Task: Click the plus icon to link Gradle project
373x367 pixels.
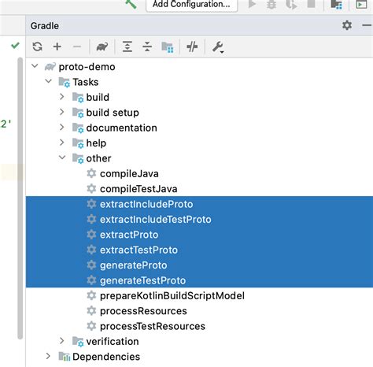Action: tap(57, 46)
